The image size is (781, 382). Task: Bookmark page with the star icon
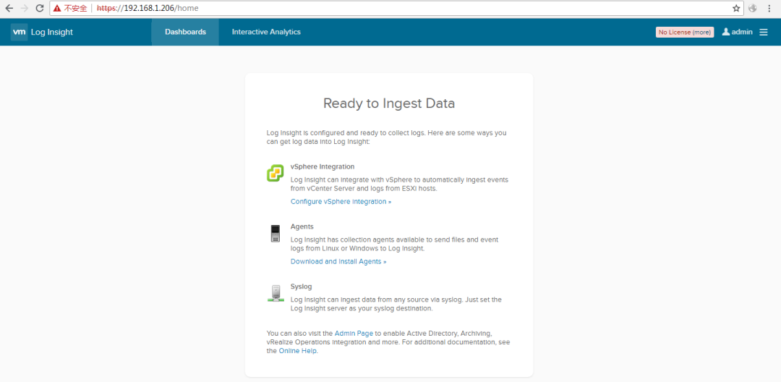736,9
